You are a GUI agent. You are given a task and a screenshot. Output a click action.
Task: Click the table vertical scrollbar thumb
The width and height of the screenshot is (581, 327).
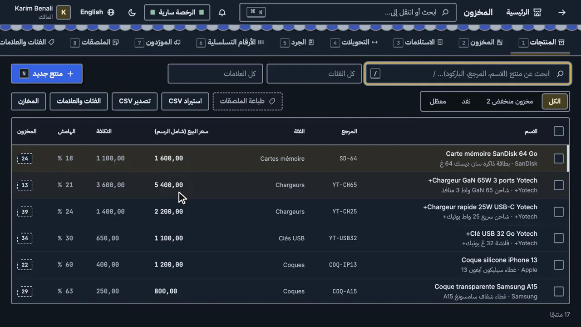(568, 159)
